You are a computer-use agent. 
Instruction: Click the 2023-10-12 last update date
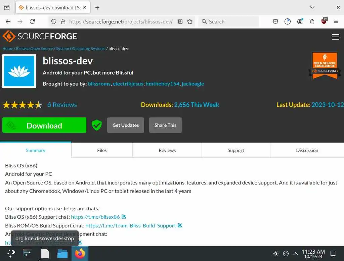[328, 105]
